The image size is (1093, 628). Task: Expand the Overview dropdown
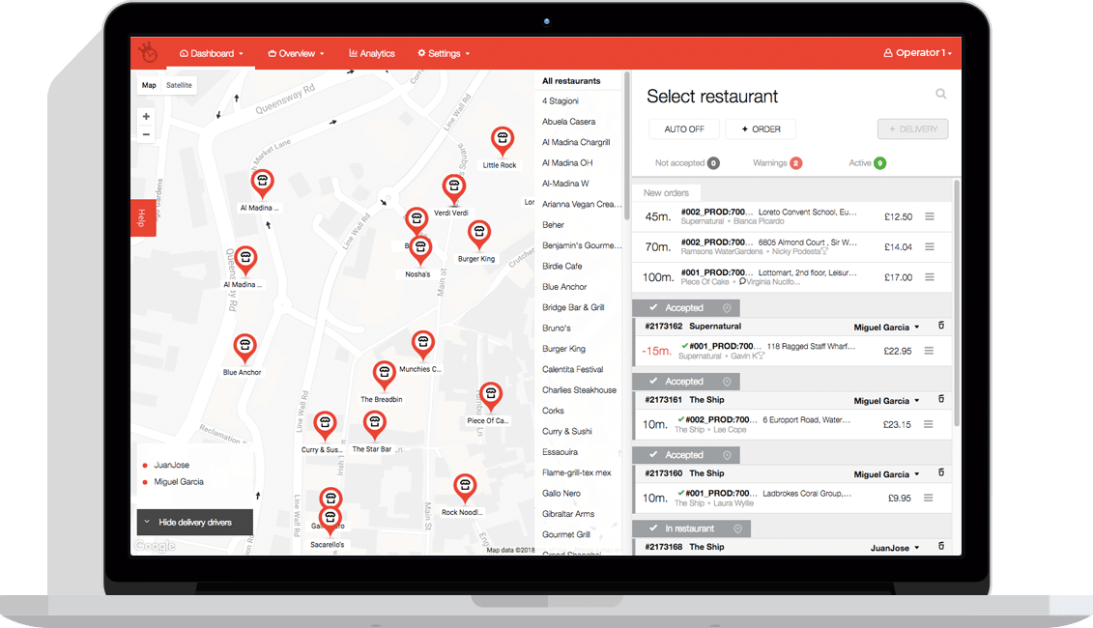click(x=297, y=54)
